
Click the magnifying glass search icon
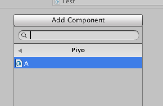[x=24, y=35]
